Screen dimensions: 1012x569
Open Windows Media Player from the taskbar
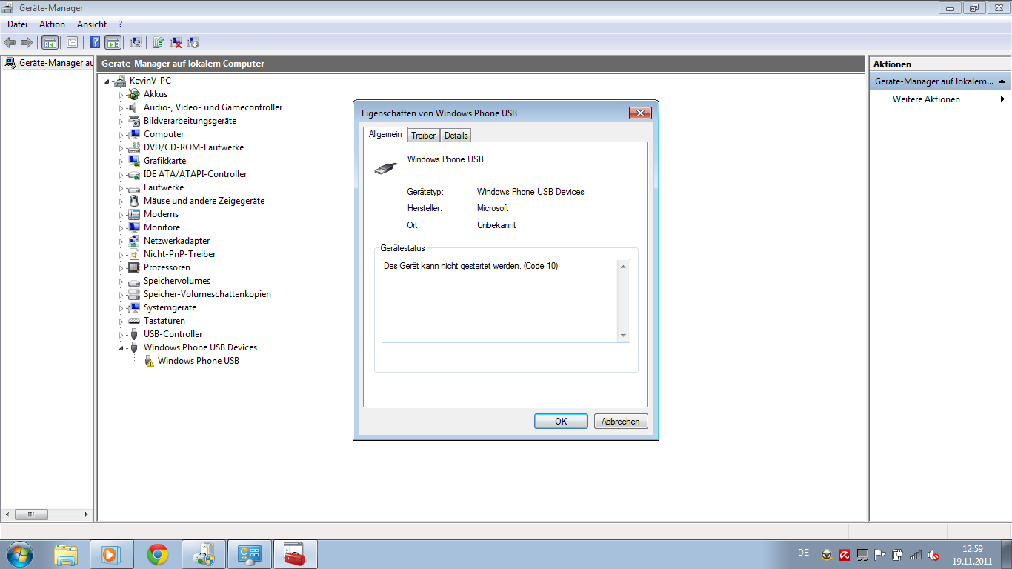[x=111, y=554]
